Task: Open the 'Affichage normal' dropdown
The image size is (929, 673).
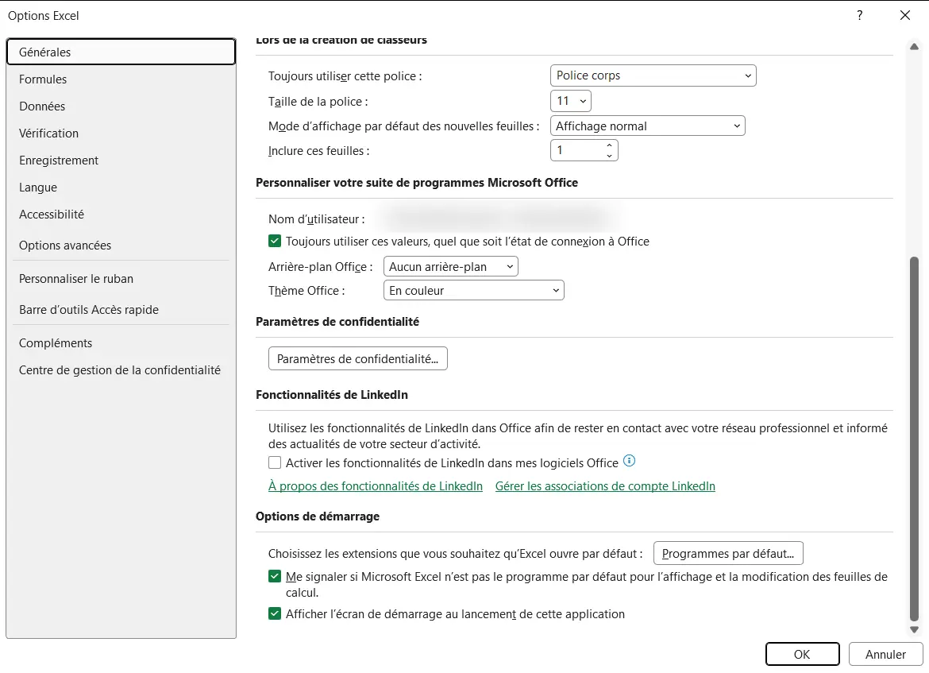Action: (x=648, y=126)
